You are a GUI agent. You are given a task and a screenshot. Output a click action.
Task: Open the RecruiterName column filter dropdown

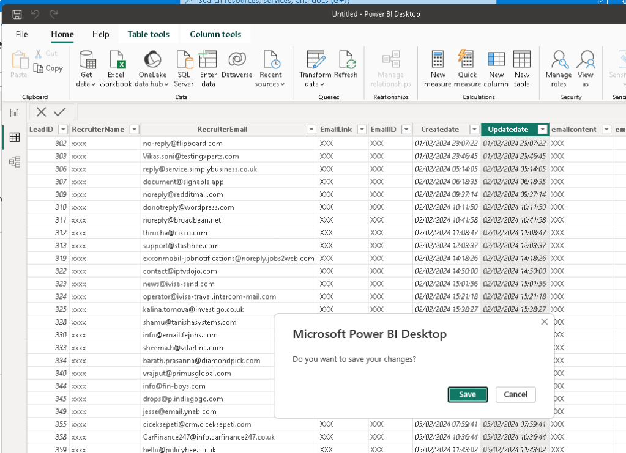tap(135, 130)
